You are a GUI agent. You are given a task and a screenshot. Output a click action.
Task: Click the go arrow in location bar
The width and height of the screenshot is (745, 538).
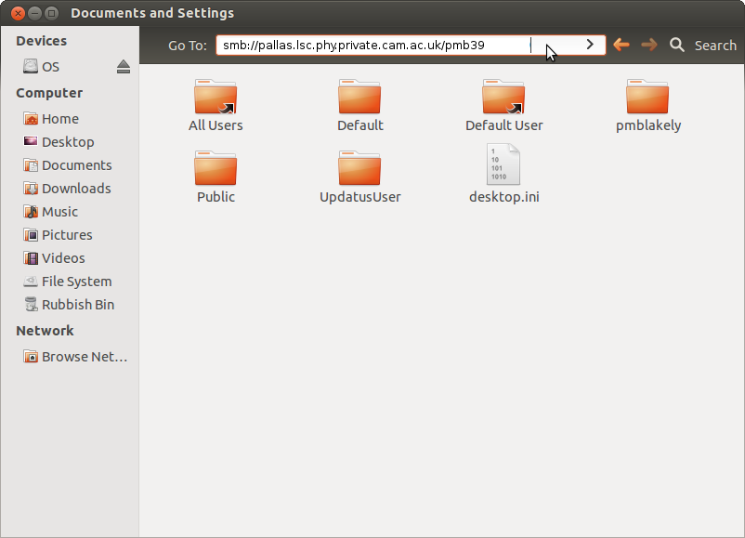tap(589, 45)
